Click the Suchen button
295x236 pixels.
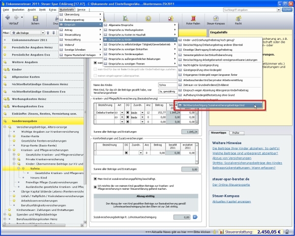click(x=287, y=10)
